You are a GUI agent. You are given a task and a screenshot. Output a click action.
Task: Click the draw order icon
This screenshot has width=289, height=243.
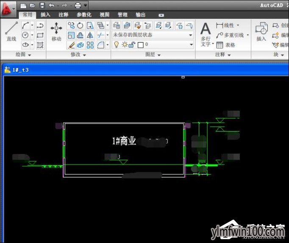[x=100, y=25]
